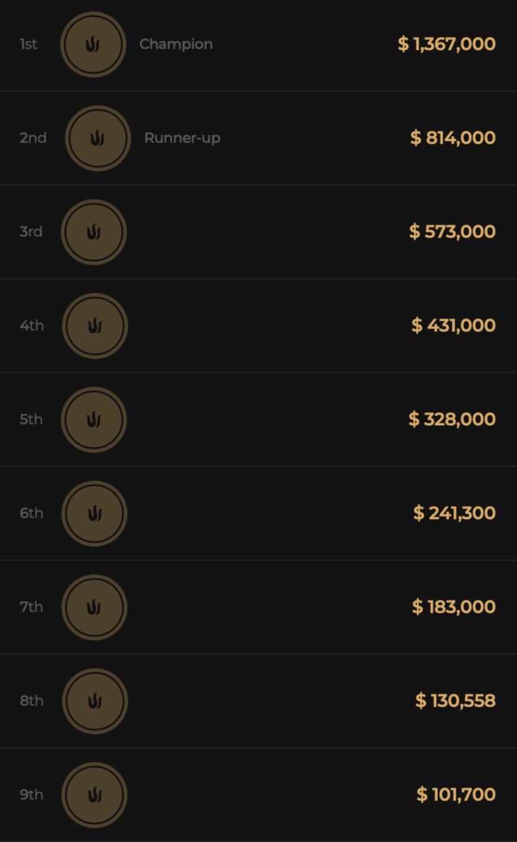
Task: Select the 9th place avatar icon
Action: point(94,795)
